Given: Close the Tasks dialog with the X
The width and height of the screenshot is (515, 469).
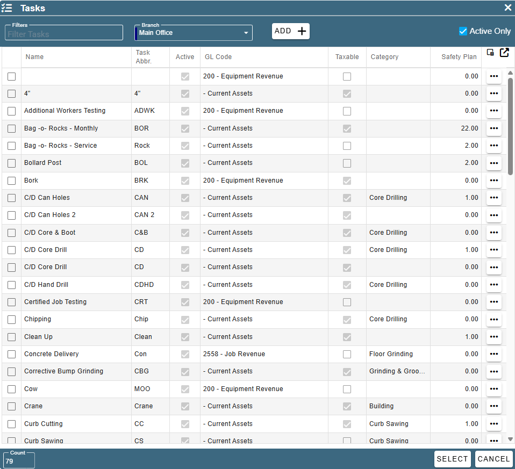Looking at the screenshot, I should 508,8.
